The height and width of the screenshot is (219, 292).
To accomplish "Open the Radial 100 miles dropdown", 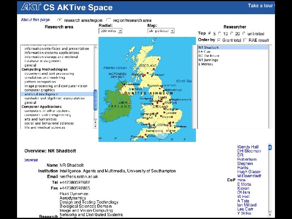I will (110, 31).
